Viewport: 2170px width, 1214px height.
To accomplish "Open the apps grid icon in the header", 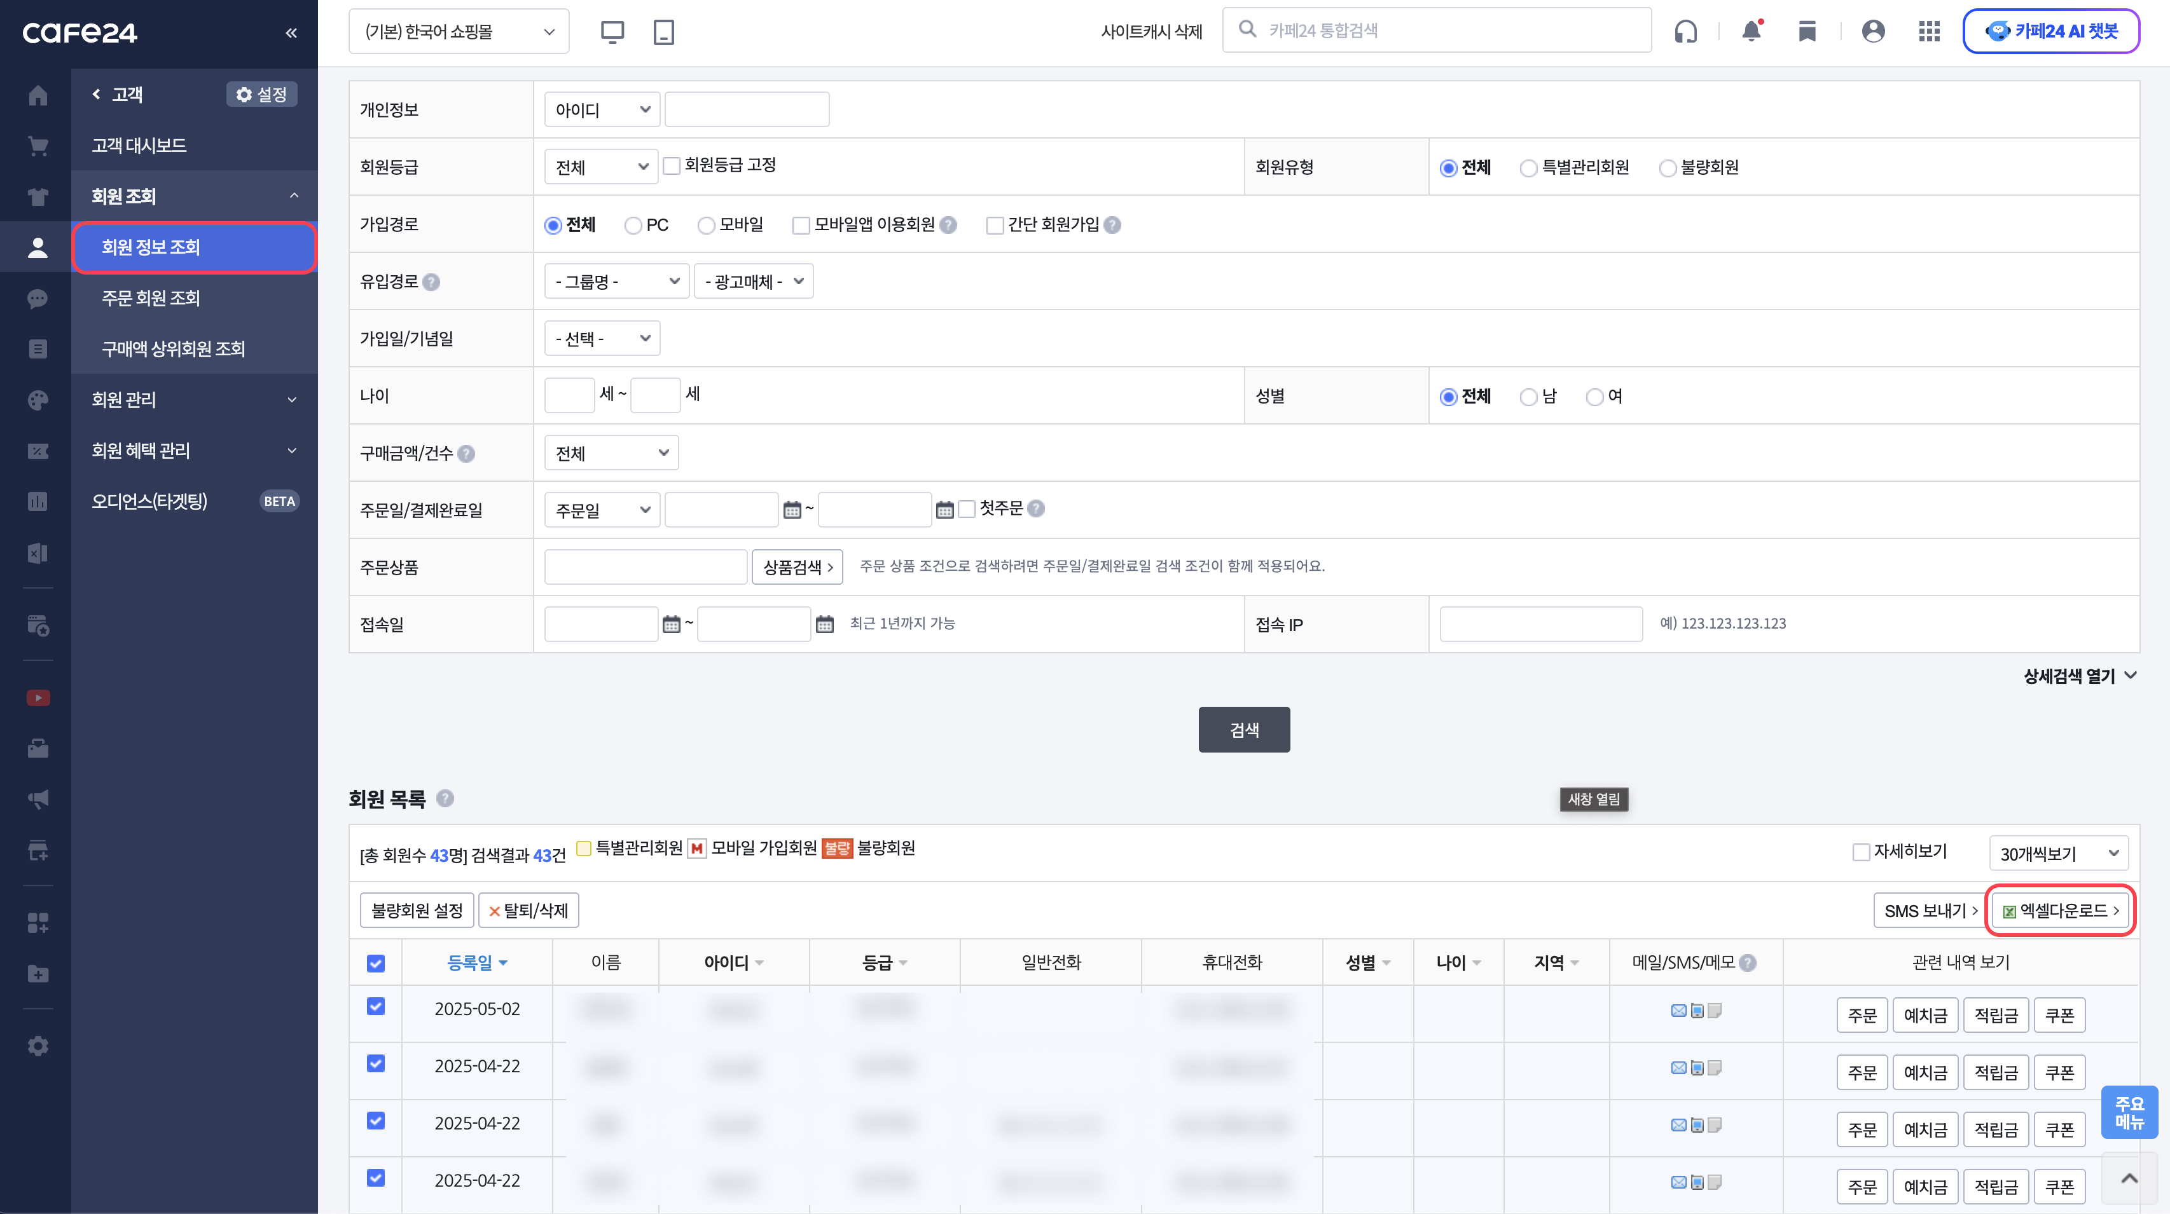I will tap(1929, 31).
